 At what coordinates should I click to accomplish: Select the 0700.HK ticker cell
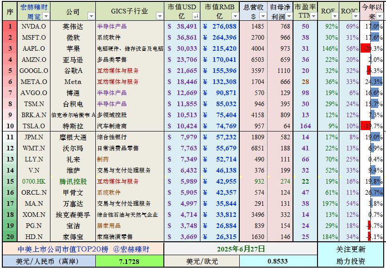pos(34,181)
